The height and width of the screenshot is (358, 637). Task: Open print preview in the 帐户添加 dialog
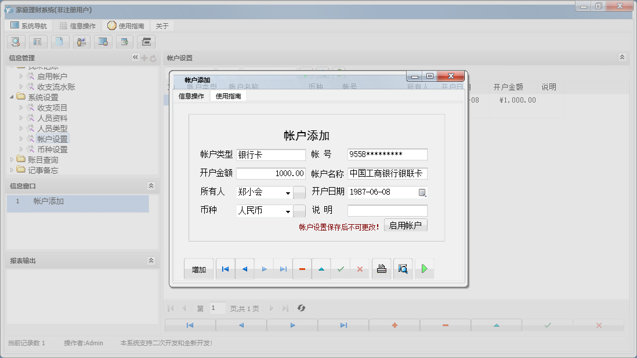click(x=403, y=268)
